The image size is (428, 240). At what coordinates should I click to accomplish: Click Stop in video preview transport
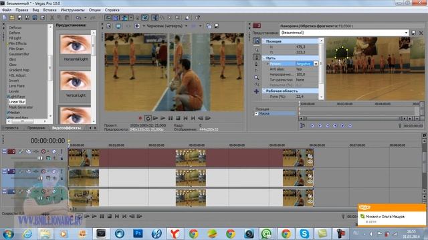point(178,118)
